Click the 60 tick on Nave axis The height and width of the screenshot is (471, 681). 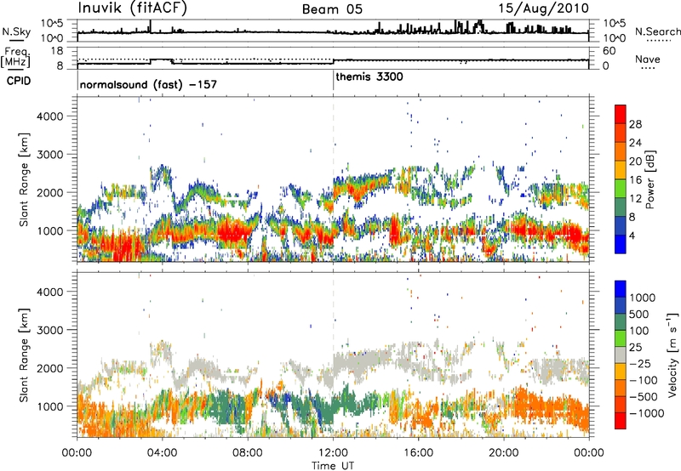coord(609,51)
